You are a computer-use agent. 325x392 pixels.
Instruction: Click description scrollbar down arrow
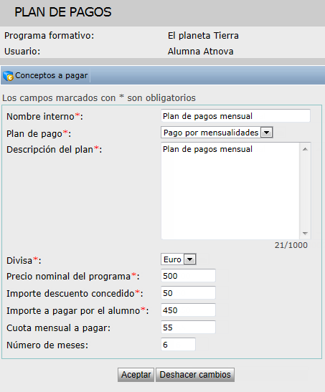click(x=305, y=233)
